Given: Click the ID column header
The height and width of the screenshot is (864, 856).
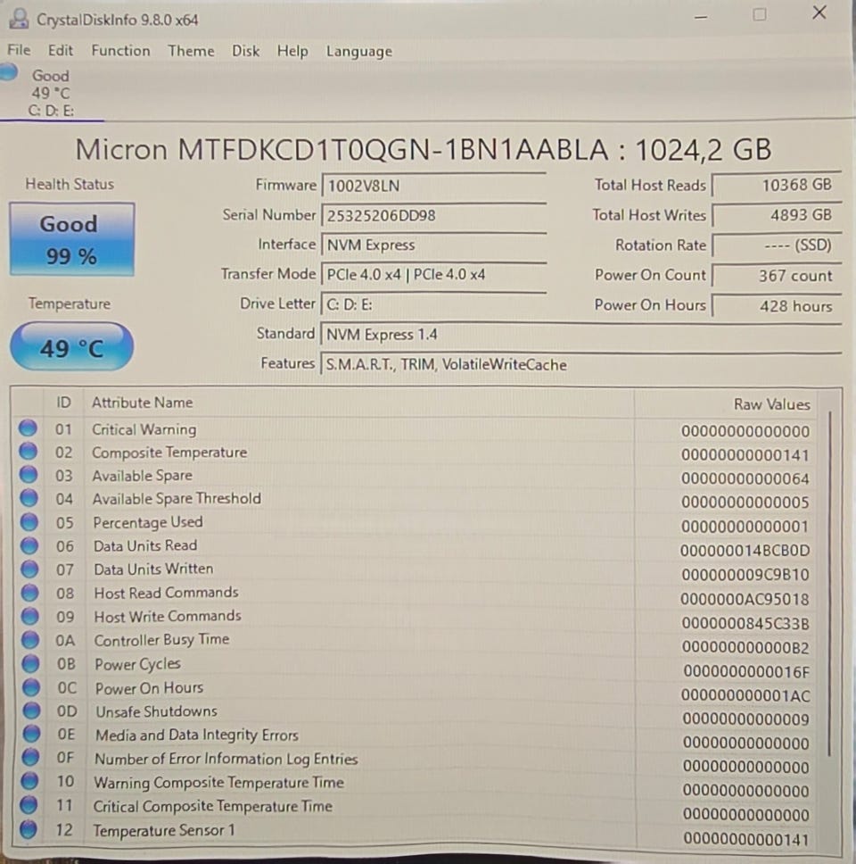Looking at the screenshot, I should coord(63,403).
